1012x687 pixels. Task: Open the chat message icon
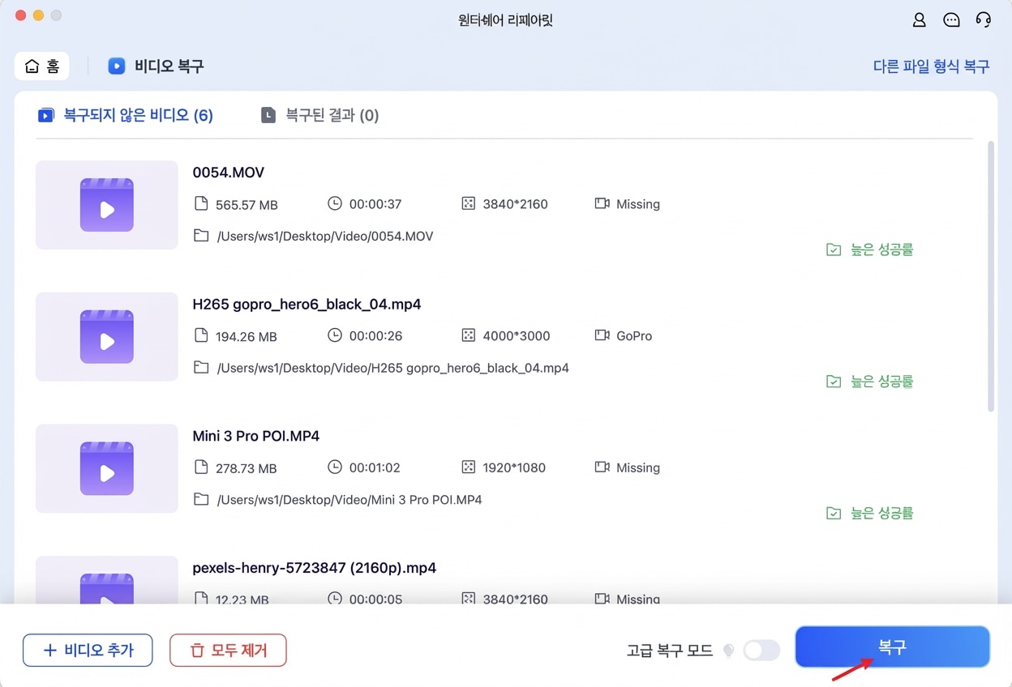(x=951, y=19)
